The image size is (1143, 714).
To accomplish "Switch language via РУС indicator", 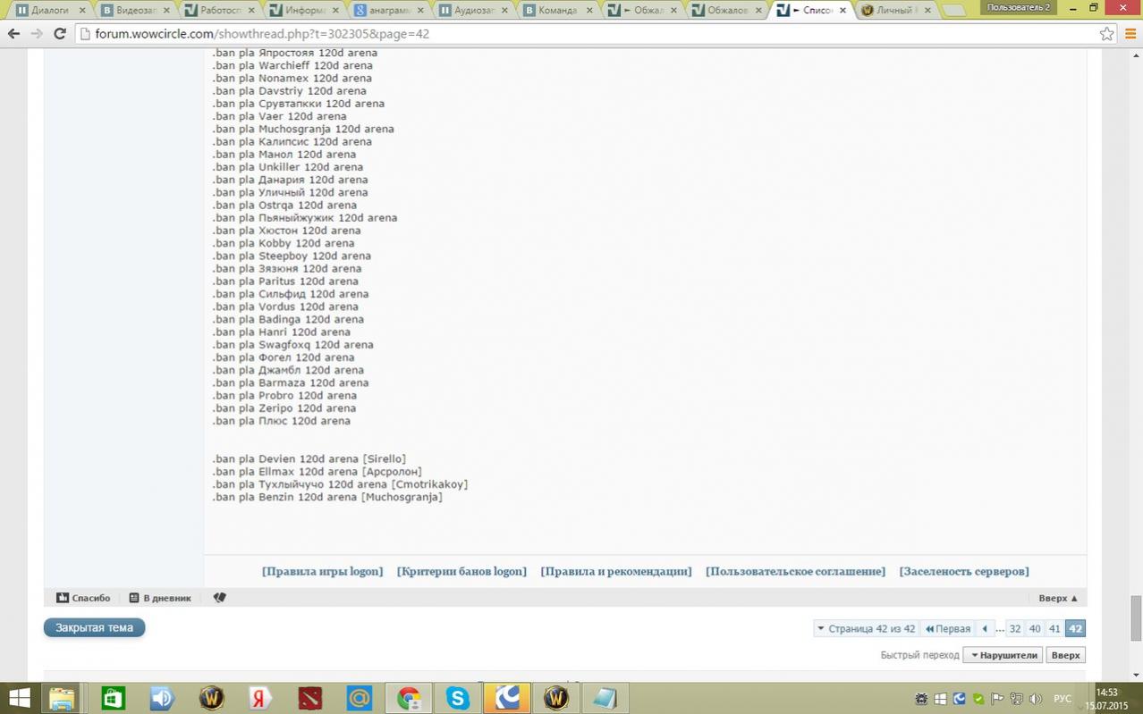I will click(x=1062, y=698).
